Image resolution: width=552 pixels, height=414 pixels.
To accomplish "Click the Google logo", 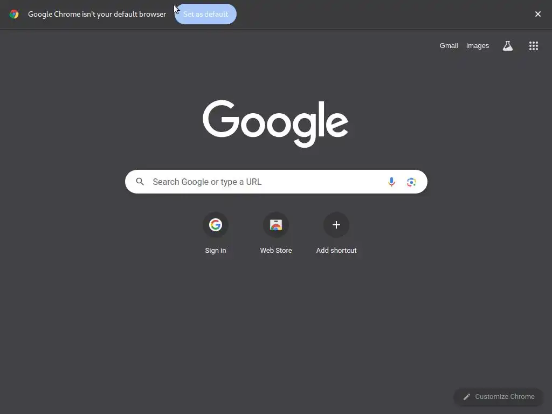I will point(275,123).
